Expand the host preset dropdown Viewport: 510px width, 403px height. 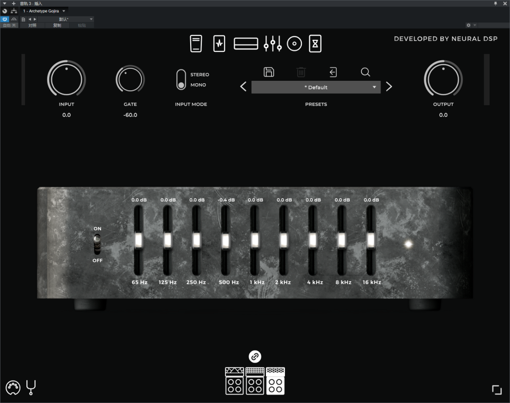click(x=66, y=19)
